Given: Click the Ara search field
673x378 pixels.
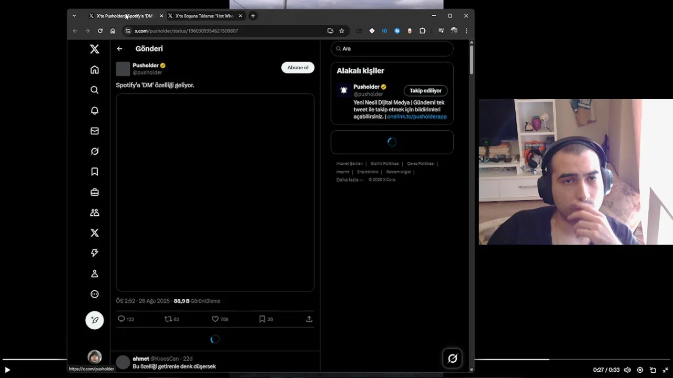Looking at the screenshot, I should click(392, 48).
